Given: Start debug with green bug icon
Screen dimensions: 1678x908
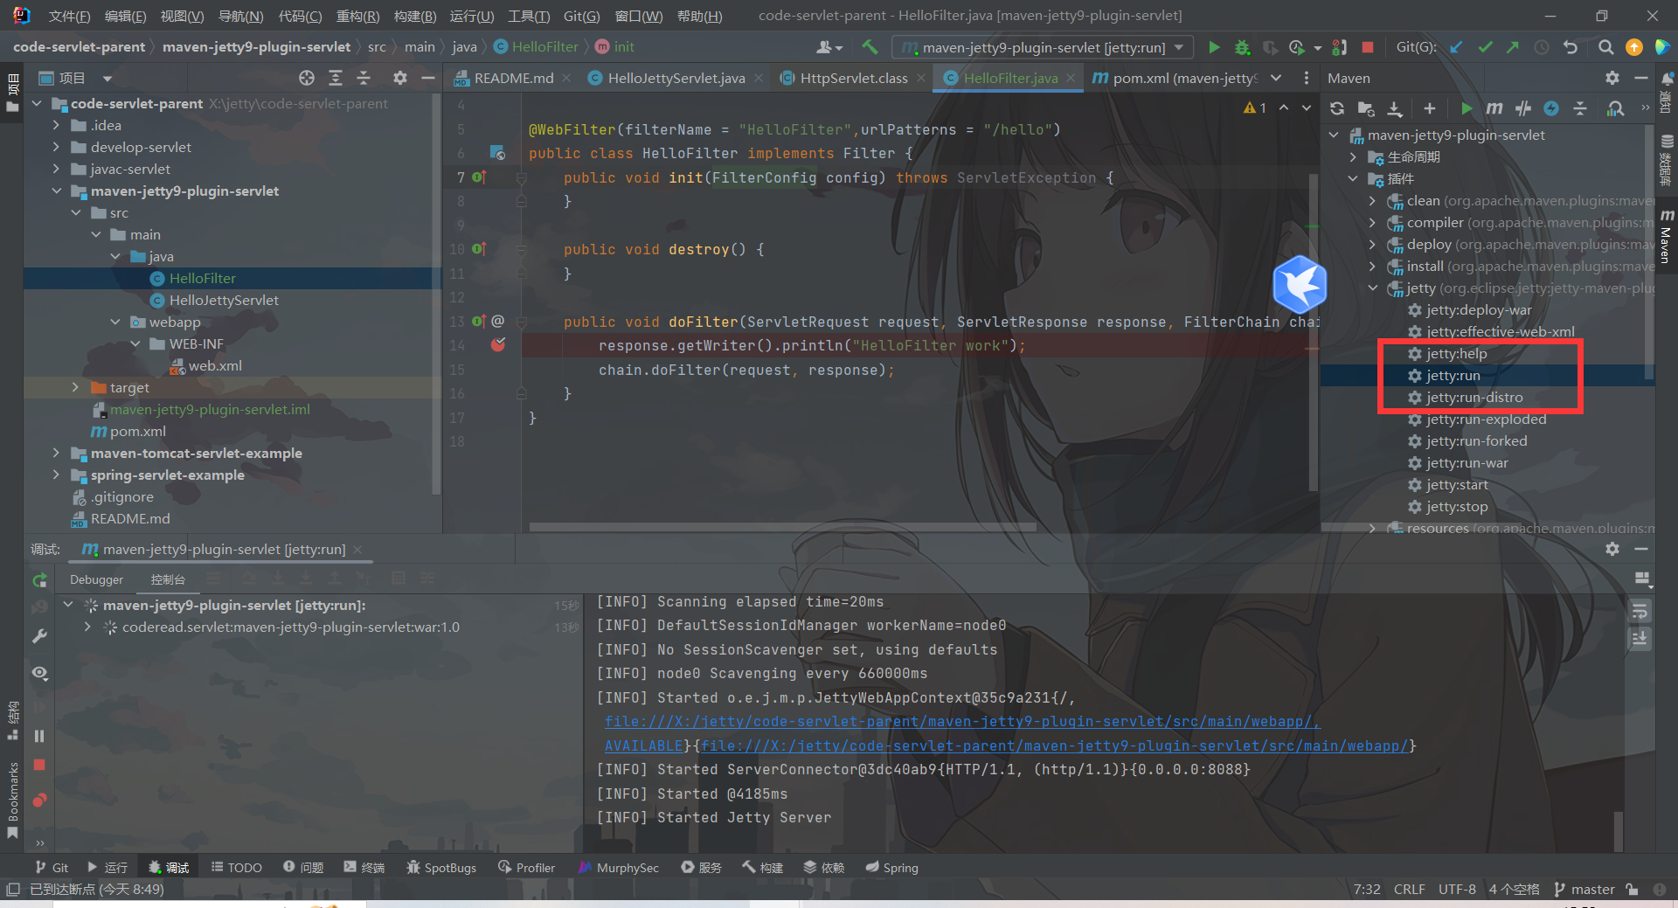Looking at the screenshot, I should tap(1242, 47).
